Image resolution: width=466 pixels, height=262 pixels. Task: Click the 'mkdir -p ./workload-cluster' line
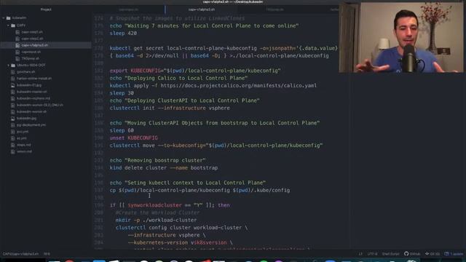(x=156, y=220)
